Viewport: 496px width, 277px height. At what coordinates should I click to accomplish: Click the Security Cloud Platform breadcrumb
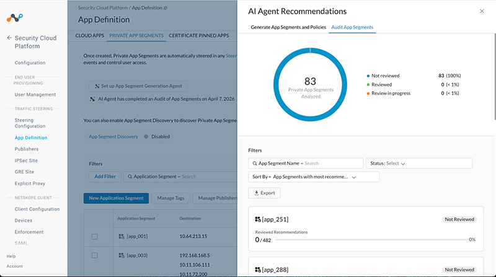click(103, 8)
